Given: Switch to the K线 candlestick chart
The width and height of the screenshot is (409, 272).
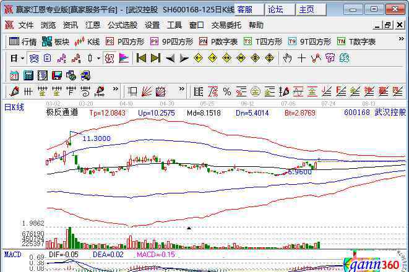Looking at the screenshot, I should click(x=87, y=41).
